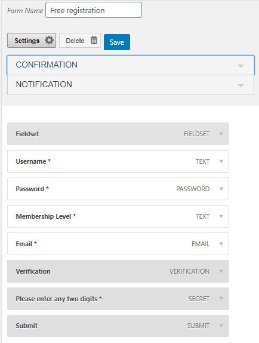
Task: Expand the Verification field arrow
Action: point(221,271)
